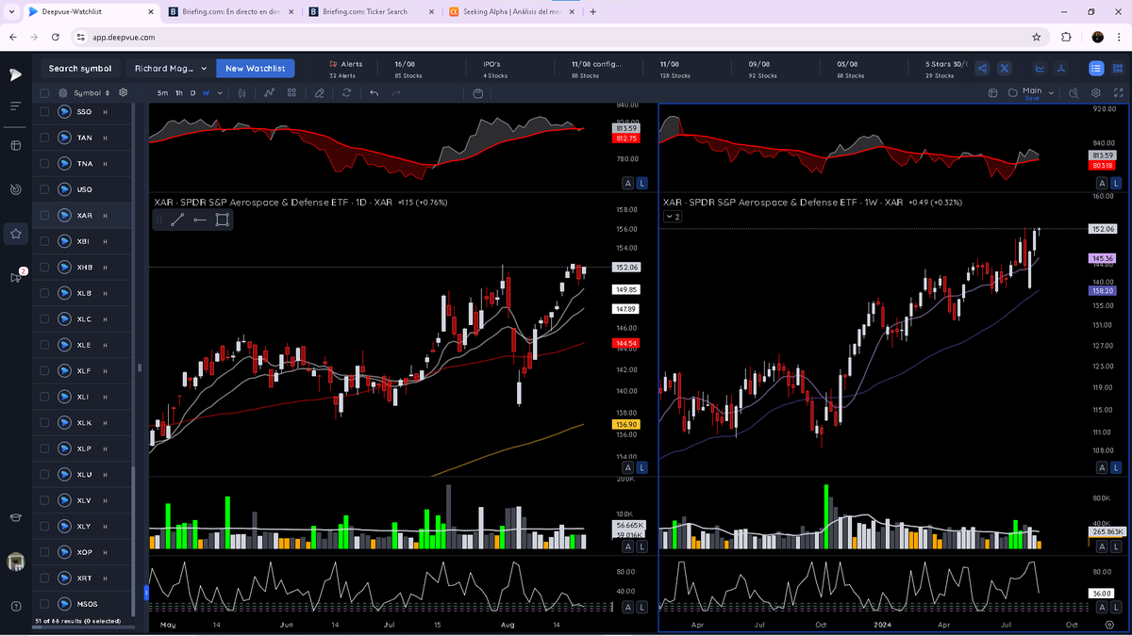Expand the Main layout dropdown chevron
Image resolution: width=1132 pixels, height=636 pixels.
click(1050, 92)
